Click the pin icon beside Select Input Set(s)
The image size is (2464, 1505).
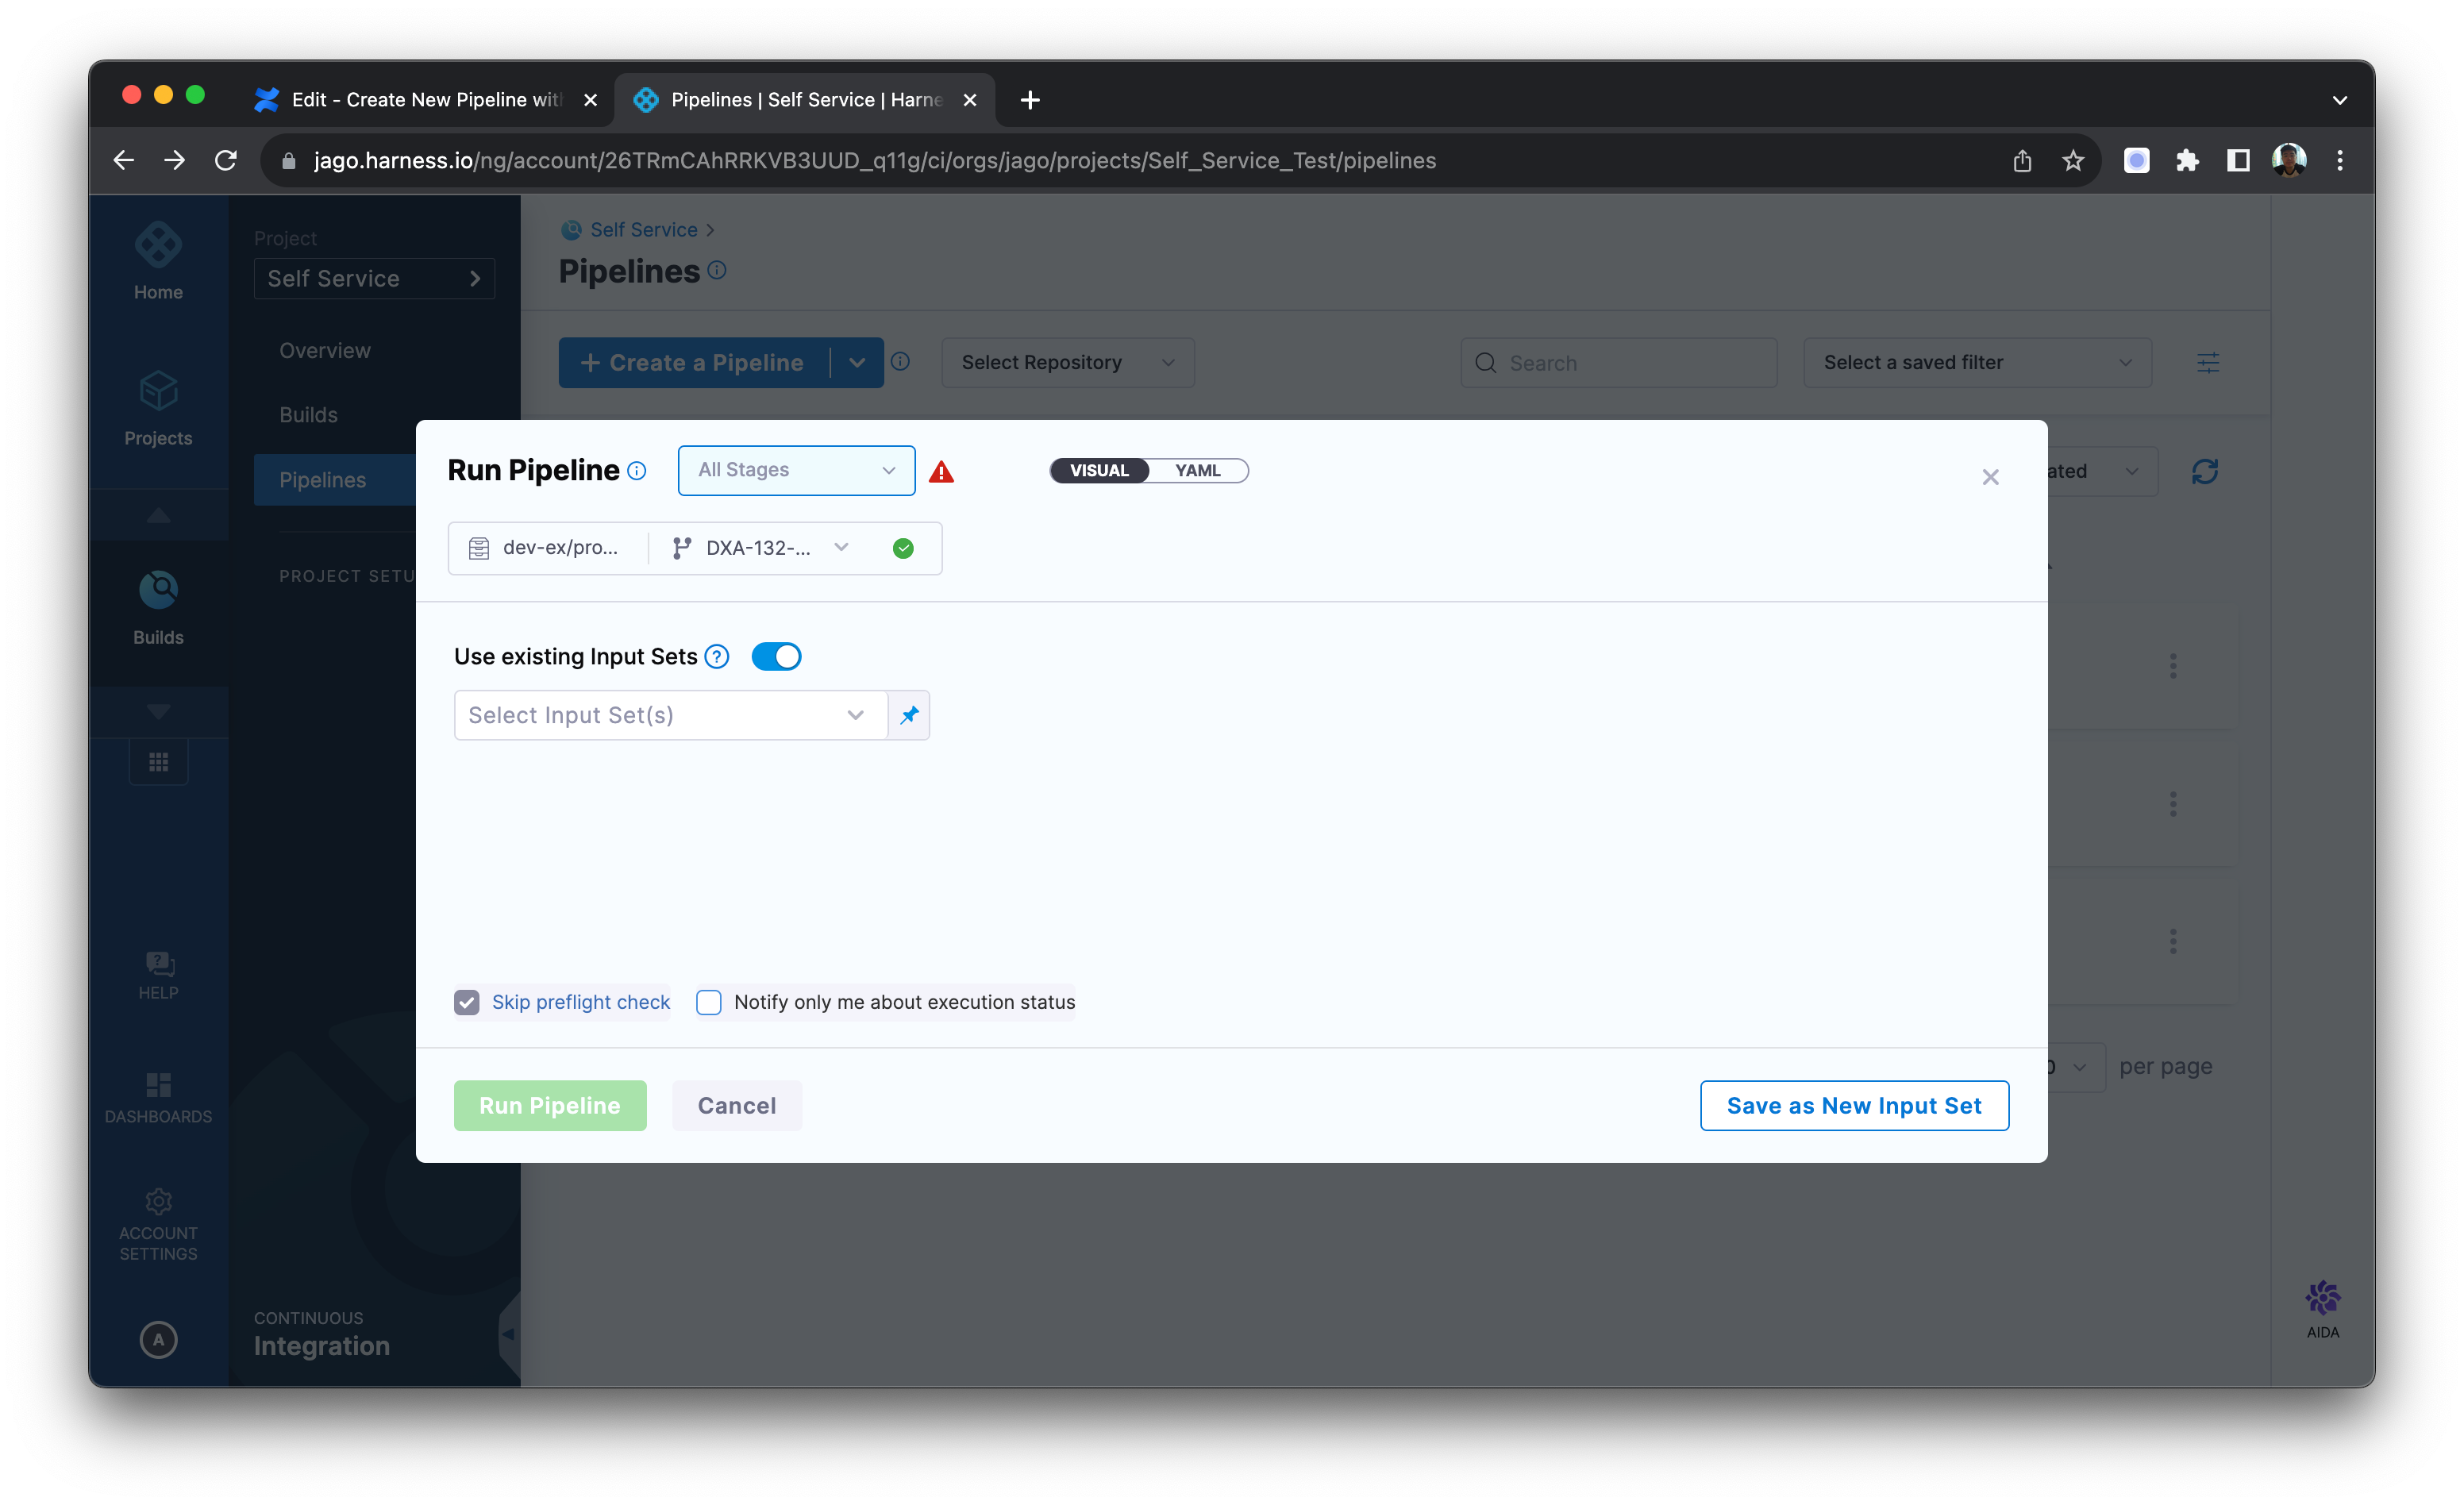(909, 715)
